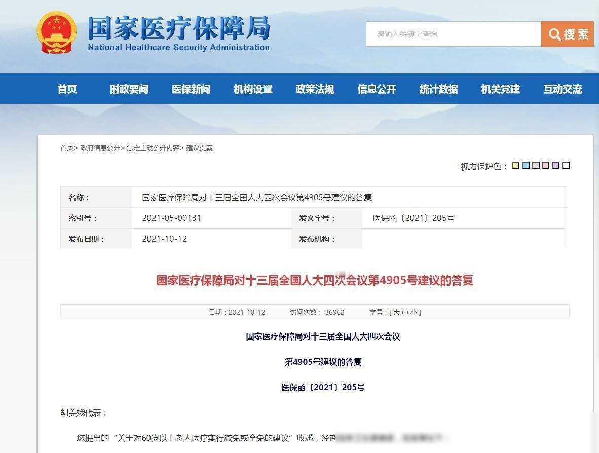The image size is (599, 453).
Task: Open the 机构设置 navigation item
Action: (253, 89)
